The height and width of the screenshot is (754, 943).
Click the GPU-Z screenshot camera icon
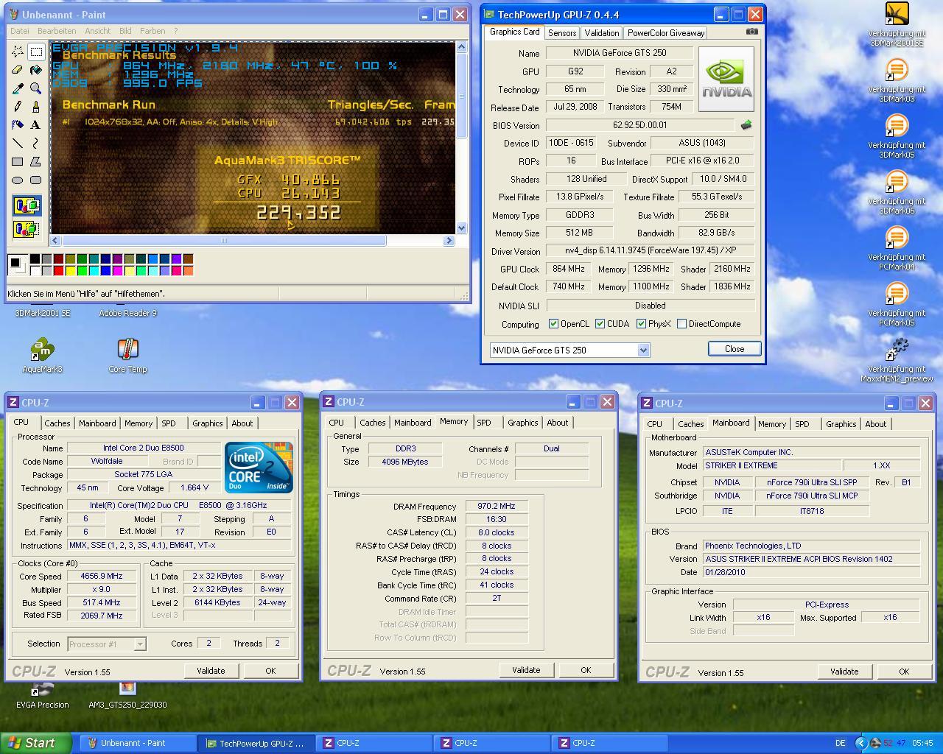(x=751, y=32)
